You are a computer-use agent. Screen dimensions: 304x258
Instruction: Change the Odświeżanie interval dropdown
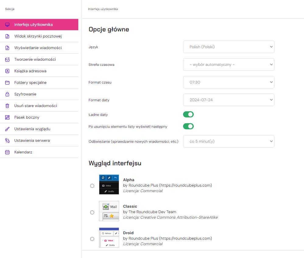(228, 141)
